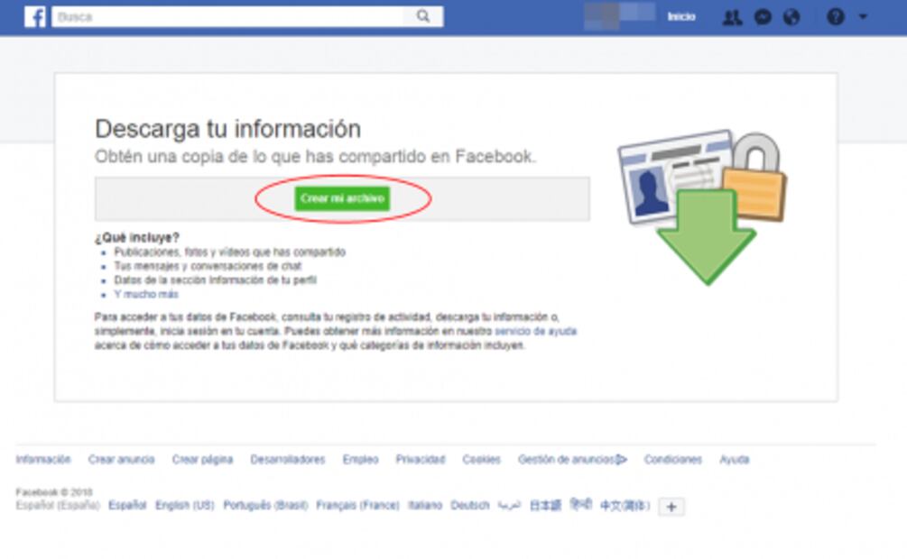Click the help question mark icon
Screen dimensions: 907x559
pos(836,17)
